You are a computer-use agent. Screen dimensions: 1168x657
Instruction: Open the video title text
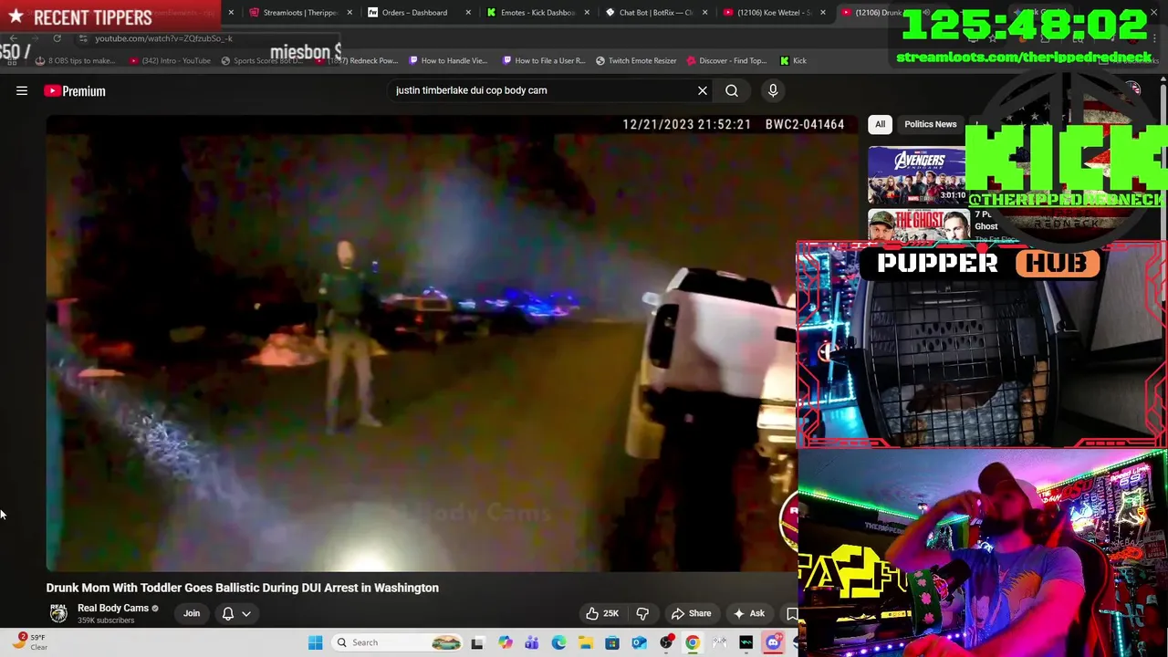(x=243, y=588)
